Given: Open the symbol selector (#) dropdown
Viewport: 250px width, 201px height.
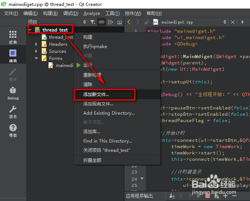Looking at the screenshot, I should [242, 22].
